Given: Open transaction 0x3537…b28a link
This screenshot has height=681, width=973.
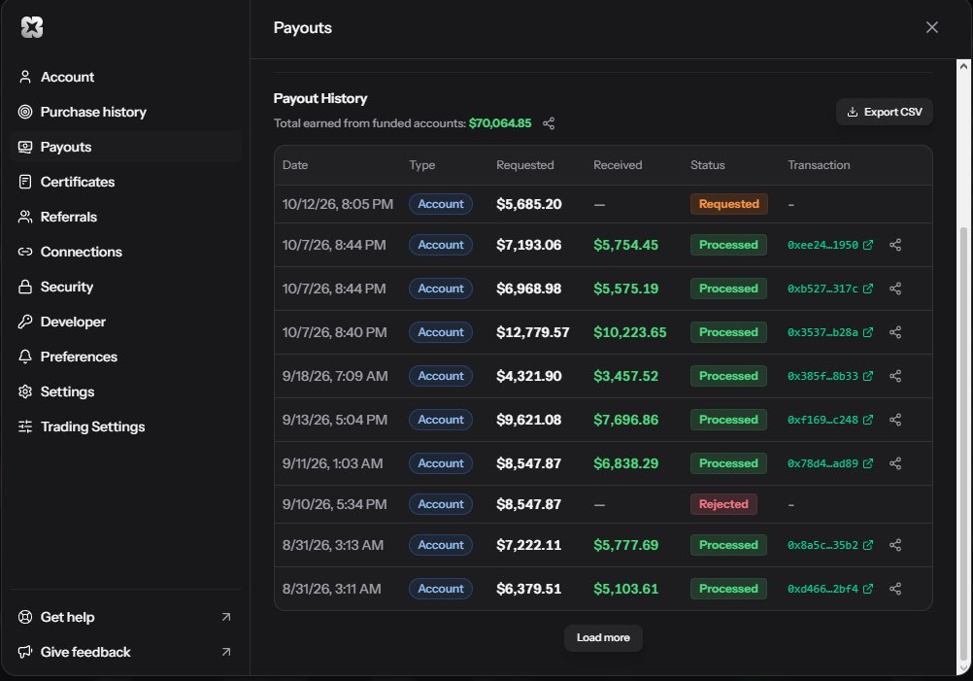Looking at the screenshot, I should click(830, 333).
